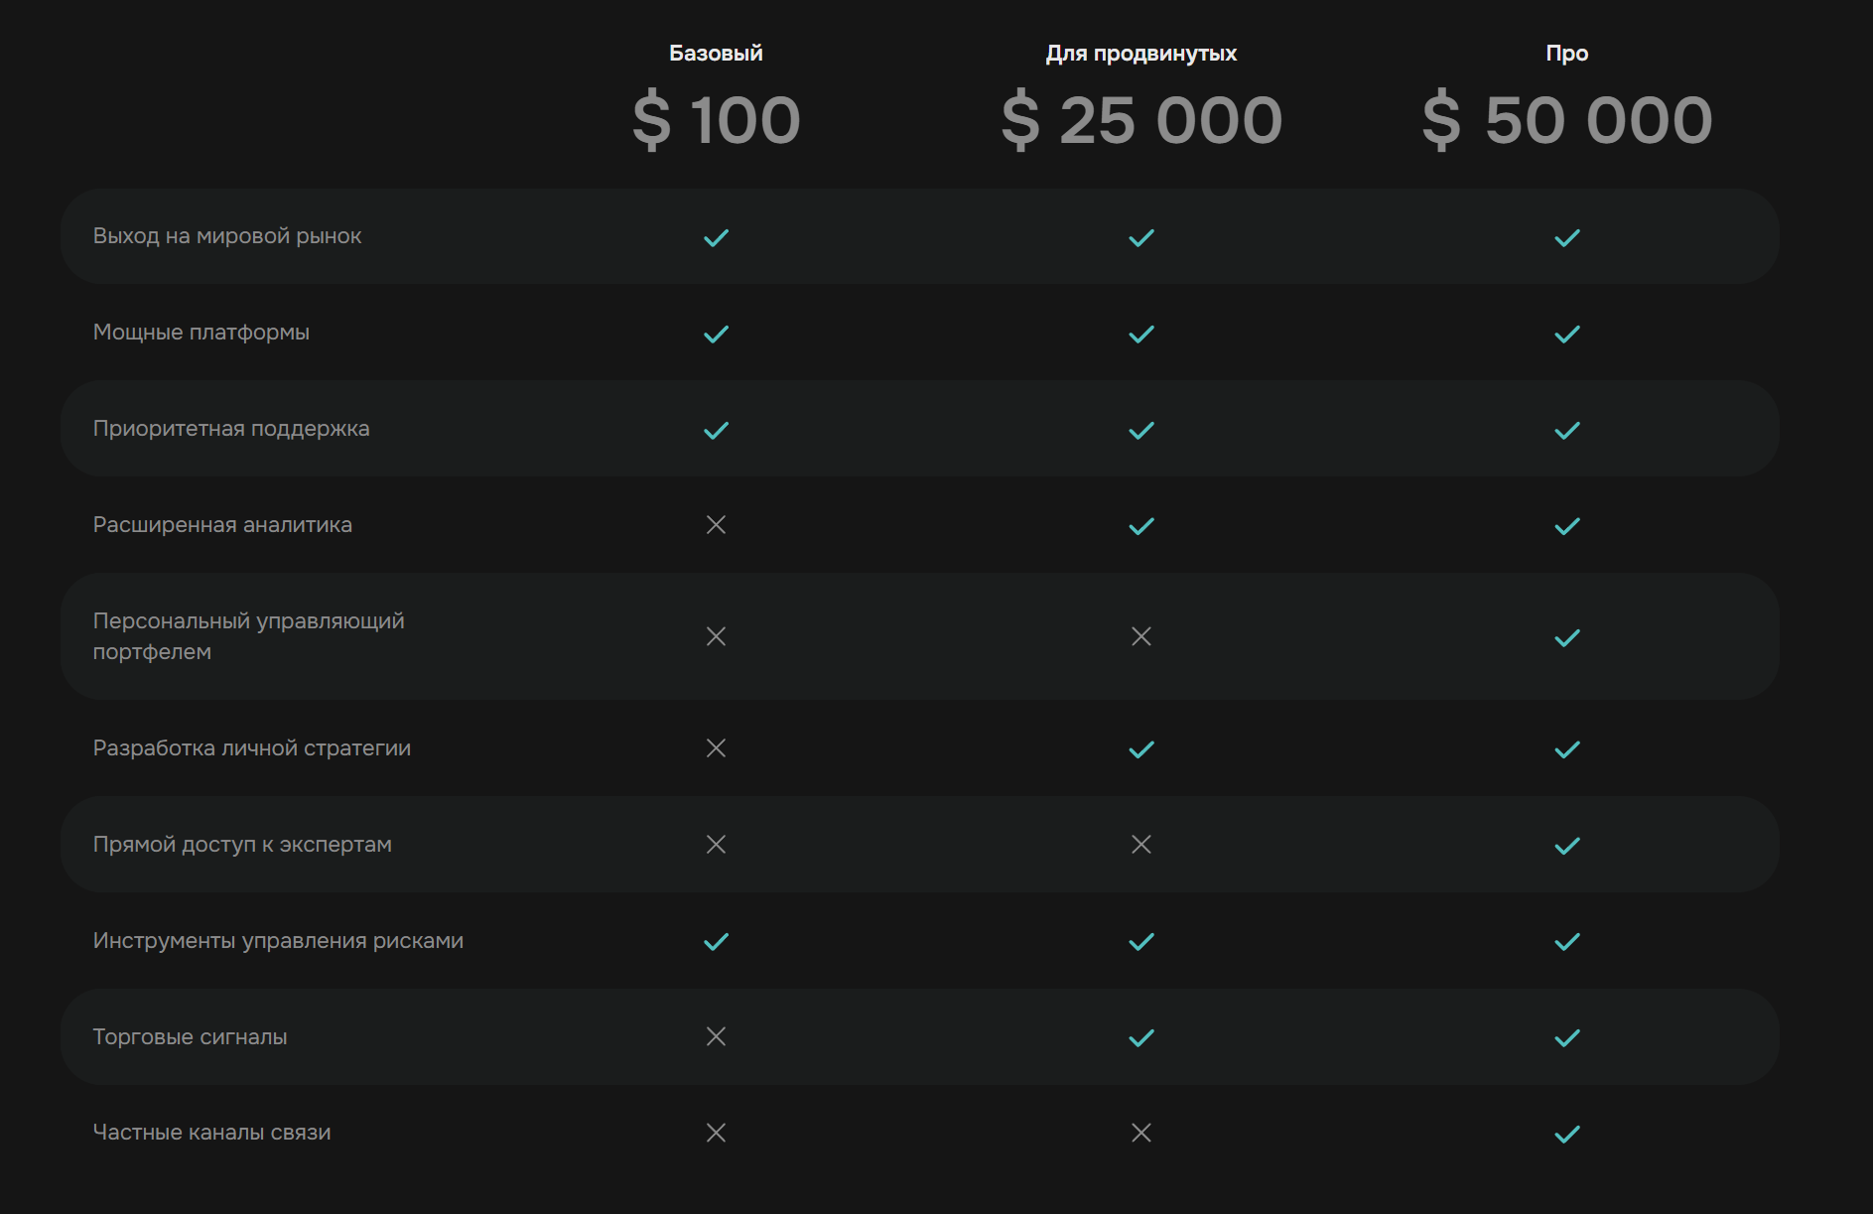Click the Базовый cross for Частные каналы связи
The width and height of the screenshot is (1873, 1214).
(x=716, y=1133)
